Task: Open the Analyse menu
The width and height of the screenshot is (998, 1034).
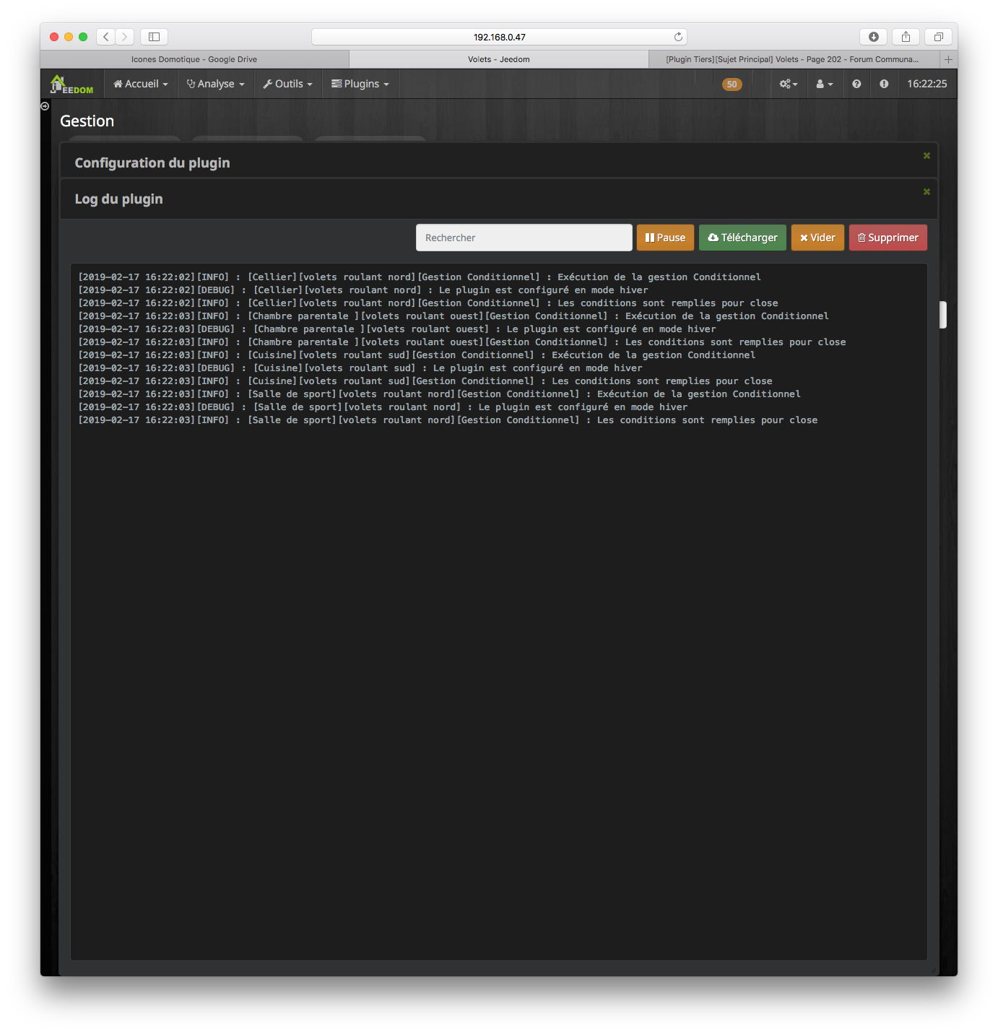Action: (x=215, y=84)
